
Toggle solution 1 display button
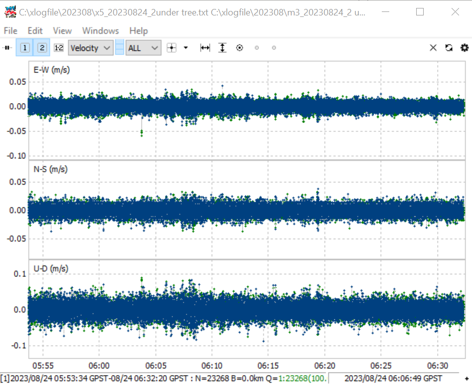click(x=25, y=47)
